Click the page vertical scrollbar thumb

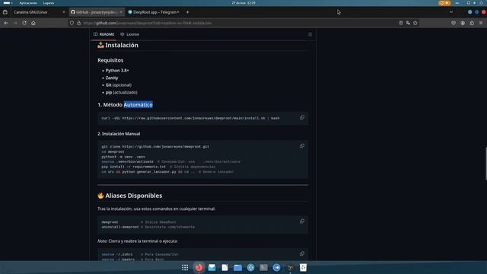(x=485, y=164)
